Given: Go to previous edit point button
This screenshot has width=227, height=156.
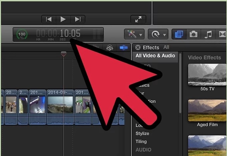Looking at the screenshot, I should click(49, 19).
